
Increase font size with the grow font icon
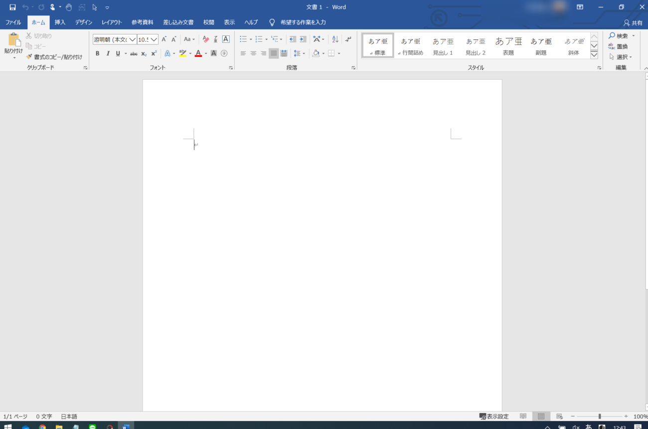(x=164, y=39)
